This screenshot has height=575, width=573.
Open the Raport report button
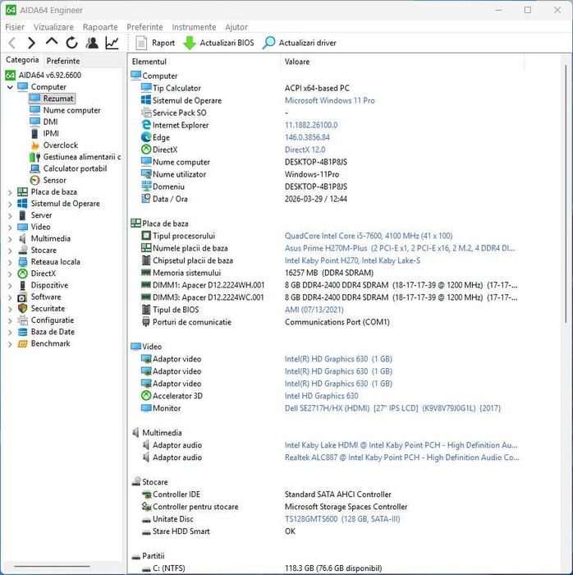click(155, 43)
